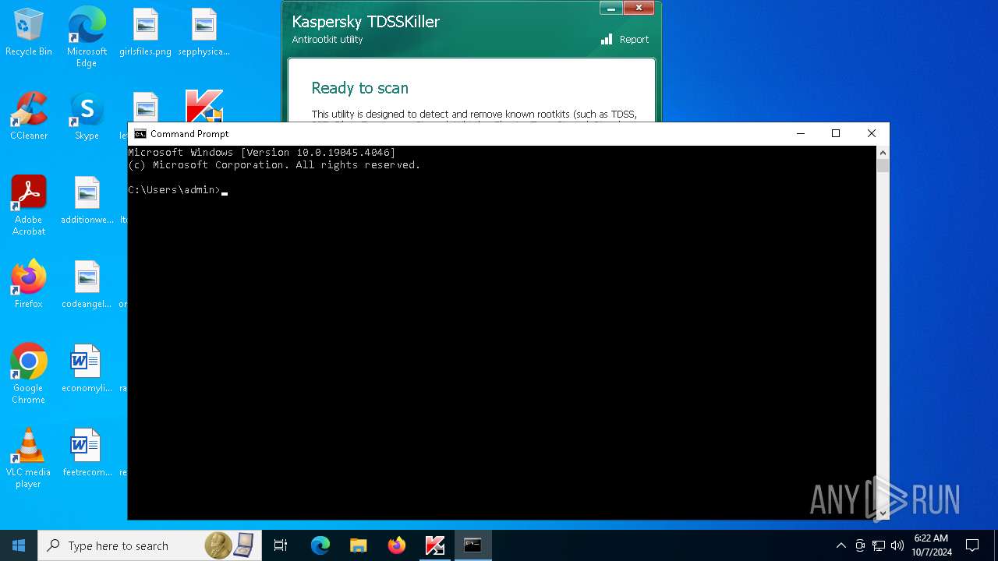
Task: Open File Explorer from the taskbar
Action: [358, 545]
